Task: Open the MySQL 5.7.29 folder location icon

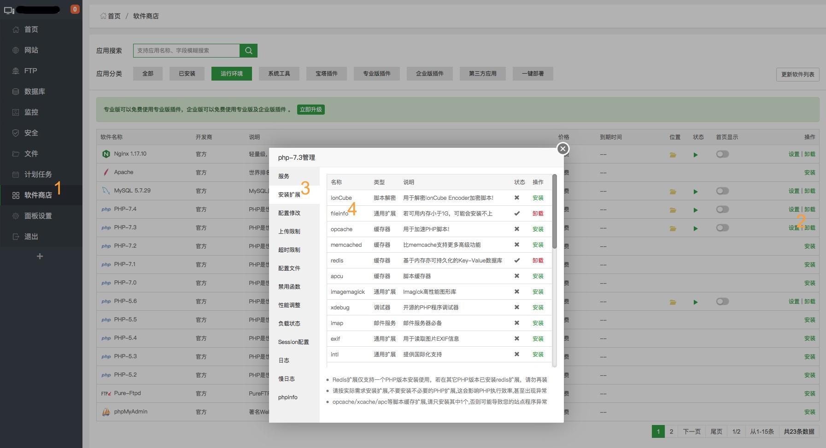Action: 673,192
